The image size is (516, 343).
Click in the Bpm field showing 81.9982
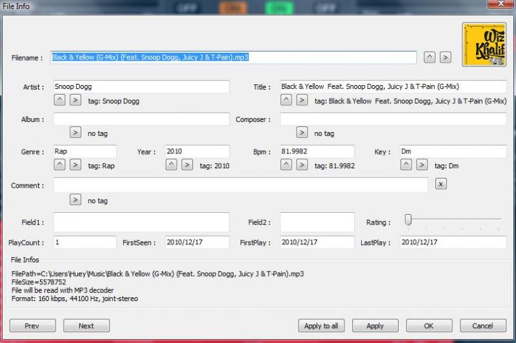[x=317, y=152]
